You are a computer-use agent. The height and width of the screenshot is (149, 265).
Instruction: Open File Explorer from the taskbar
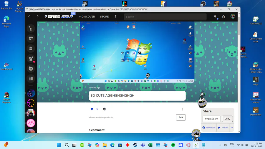point(105,145)
